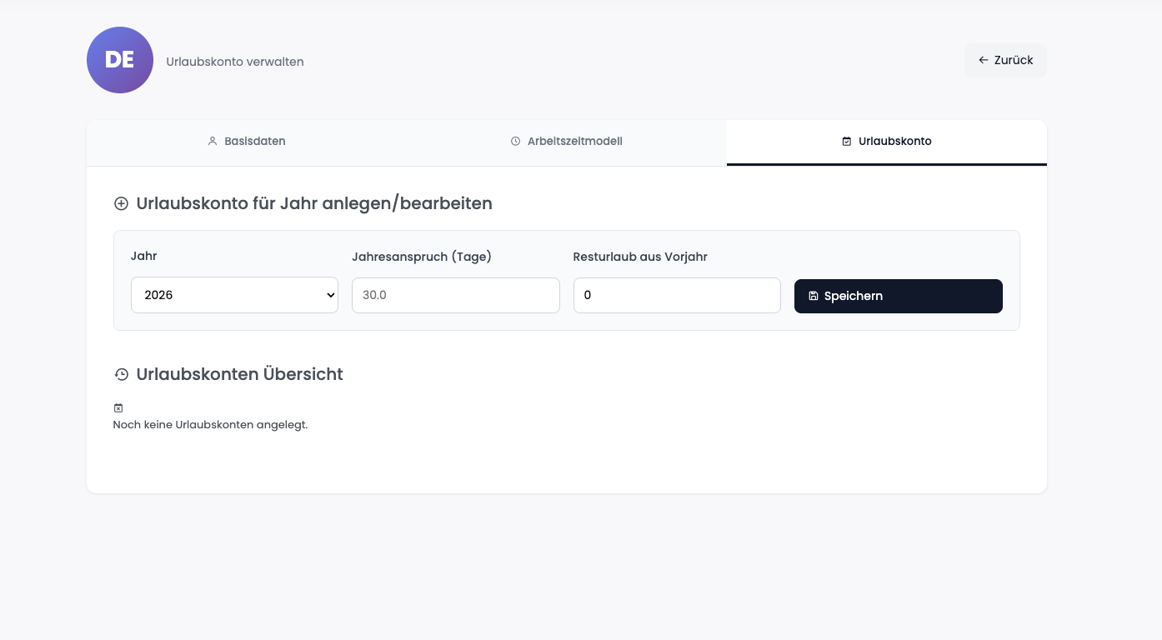Click the small calendar icon above the empty message
This screenshot has width=1162, height=640.
(x=118, y=407)
